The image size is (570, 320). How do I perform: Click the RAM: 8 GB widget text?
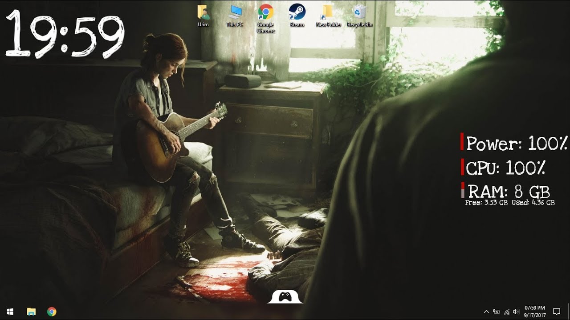coord(509,192)
